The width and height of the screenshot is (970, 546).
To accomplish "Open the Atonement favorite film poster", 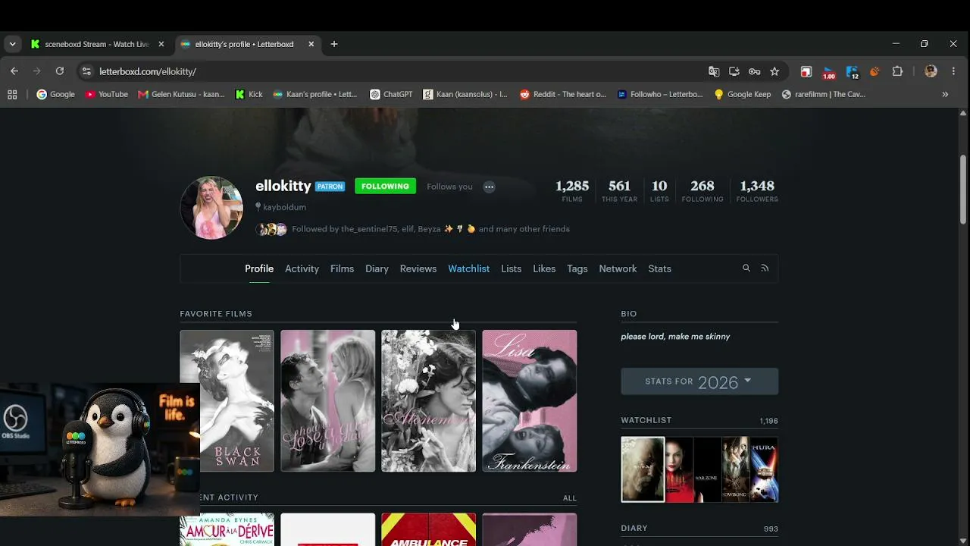I will [x=428, y=400].
